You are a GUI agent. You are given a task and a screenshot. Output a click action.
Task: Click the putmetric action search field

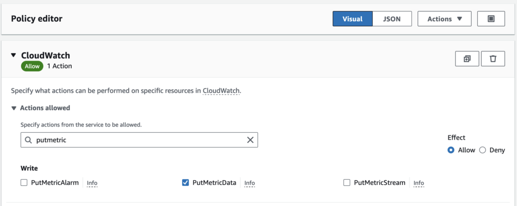coord(139,140)
